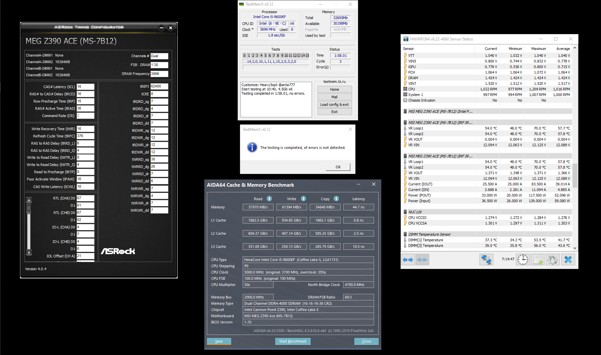The width and height of the screenshot is (601, 355).
Task: Click the HWiNFO64 app icon in title bar
Action: coord(406,39)
